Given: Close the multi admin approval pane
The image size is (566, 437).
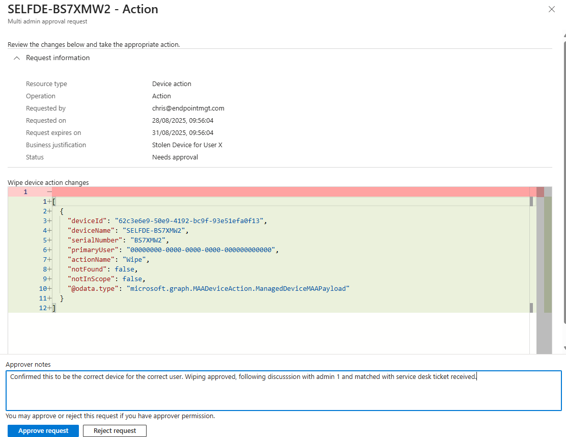Looking at the screenshot, I should coord(552,9).
